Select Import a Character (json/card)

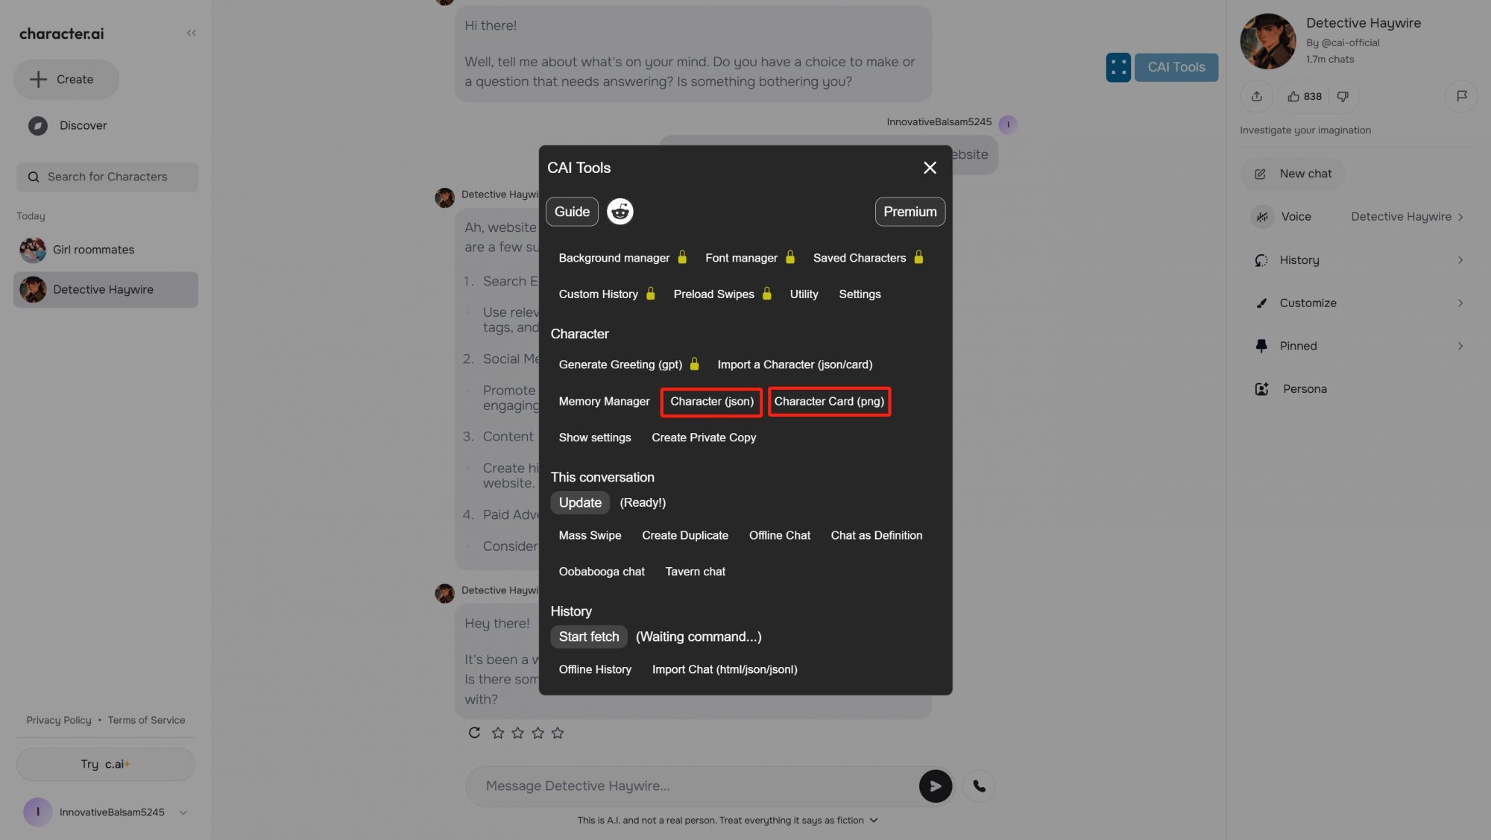[x=795, y=364]
